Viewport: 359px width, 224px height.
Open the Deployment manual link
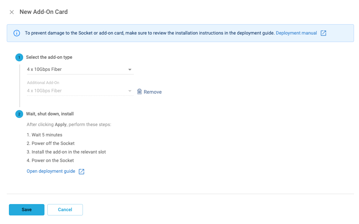tap(296, 33)
